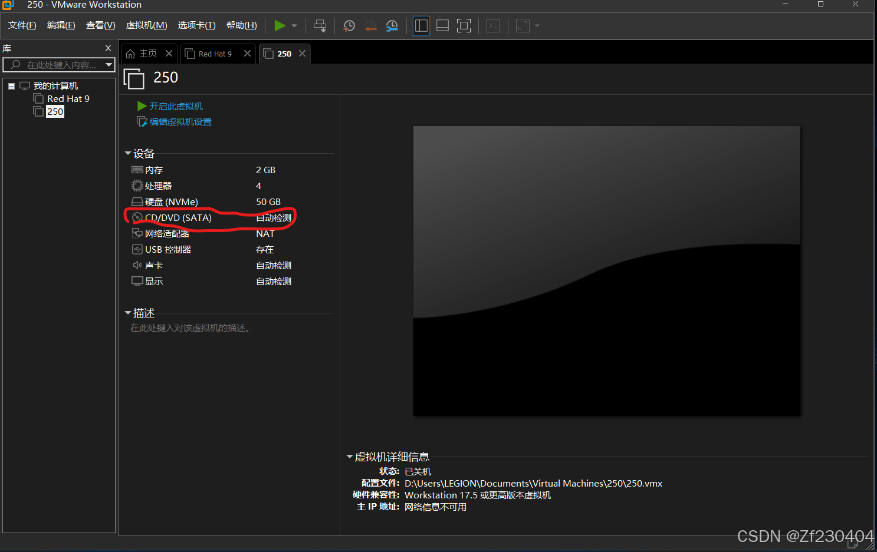Open the 查看(V) menu
877x552 pixels.
point(100,25)
